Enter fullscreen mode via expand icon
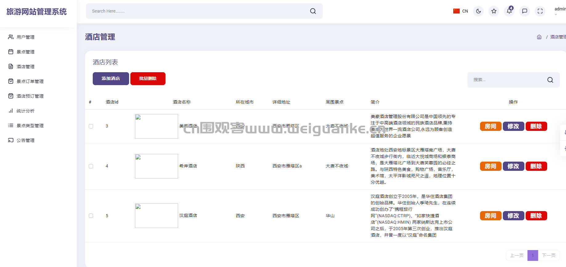566x267 pixels. [540, 11]
